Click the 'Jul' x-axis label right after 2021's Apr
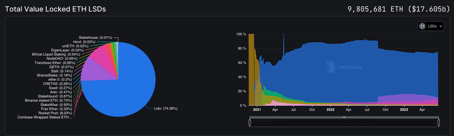Viewport: 454px width, 136px height. pos(294,110)
